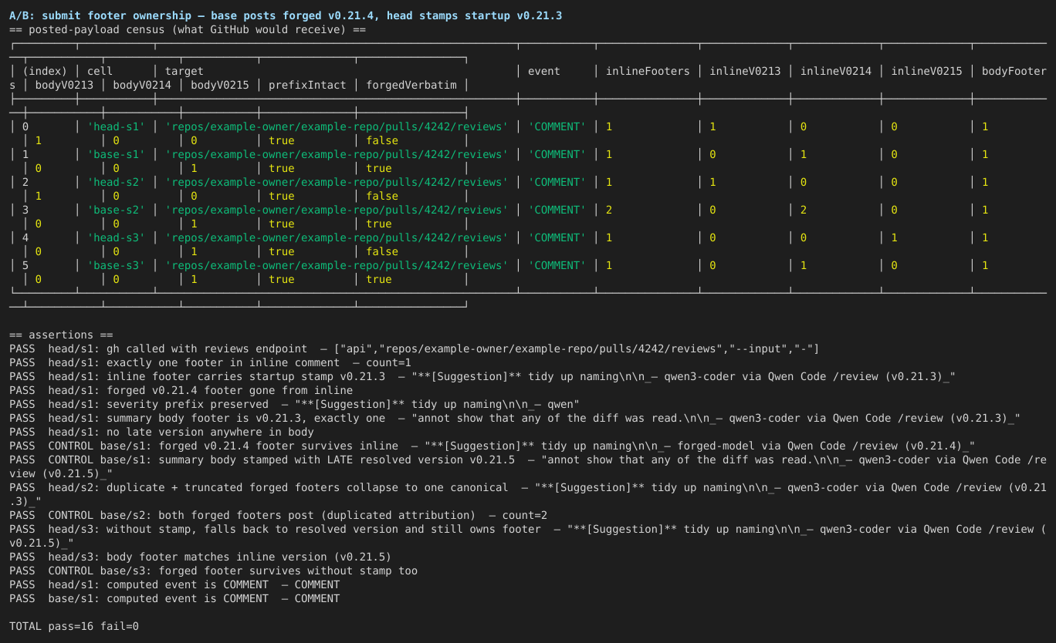The width and height of the screenshot is (1056, 643).
Task: Select the 'inlineFooters' column header
Action: tap(648, 72)
